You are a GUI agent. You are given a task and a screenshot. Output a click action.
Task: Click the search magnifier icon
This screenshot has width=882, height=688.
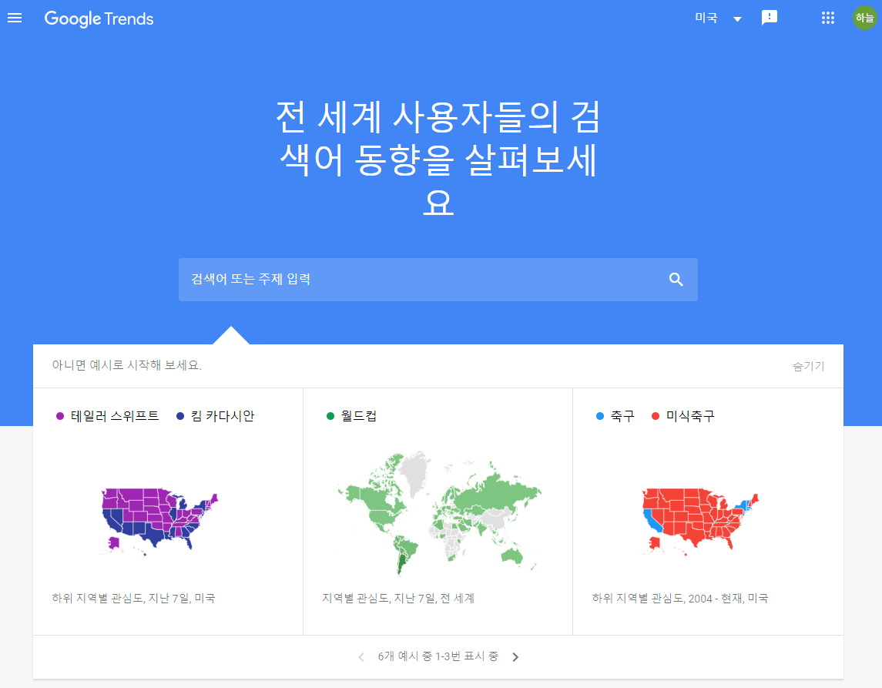676,280
